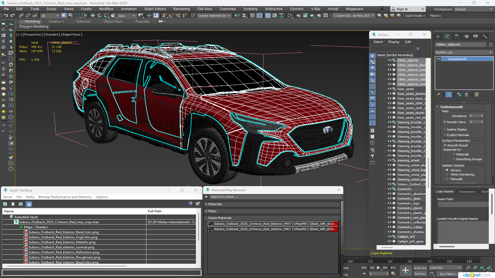Open the Modifier List dropdown
The image size is (495, 278).
(464, 52)
